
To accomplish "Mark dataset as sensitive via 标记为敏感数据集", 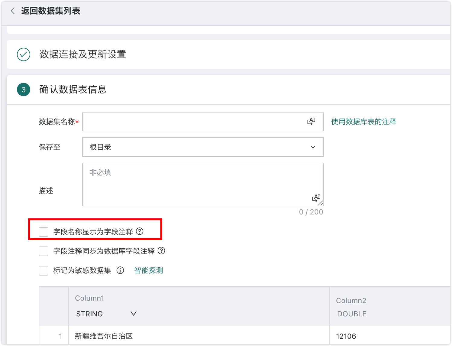I will tap(43, 270).
